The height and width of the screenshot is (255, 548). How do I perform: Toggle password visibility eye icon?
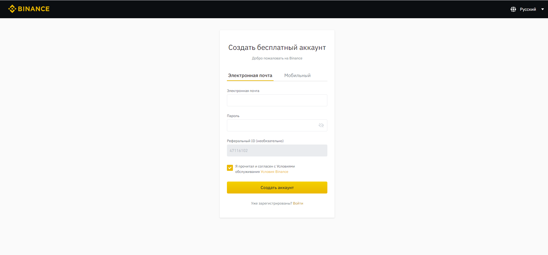click(x=321, y=125)
